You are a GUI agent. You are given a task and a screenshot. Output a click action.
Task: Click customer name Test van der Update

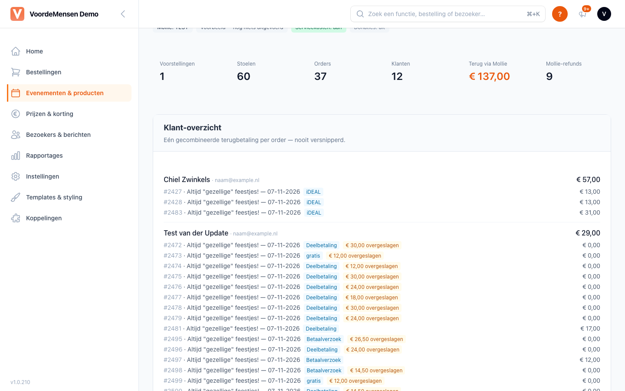click(x=196, y=233)
